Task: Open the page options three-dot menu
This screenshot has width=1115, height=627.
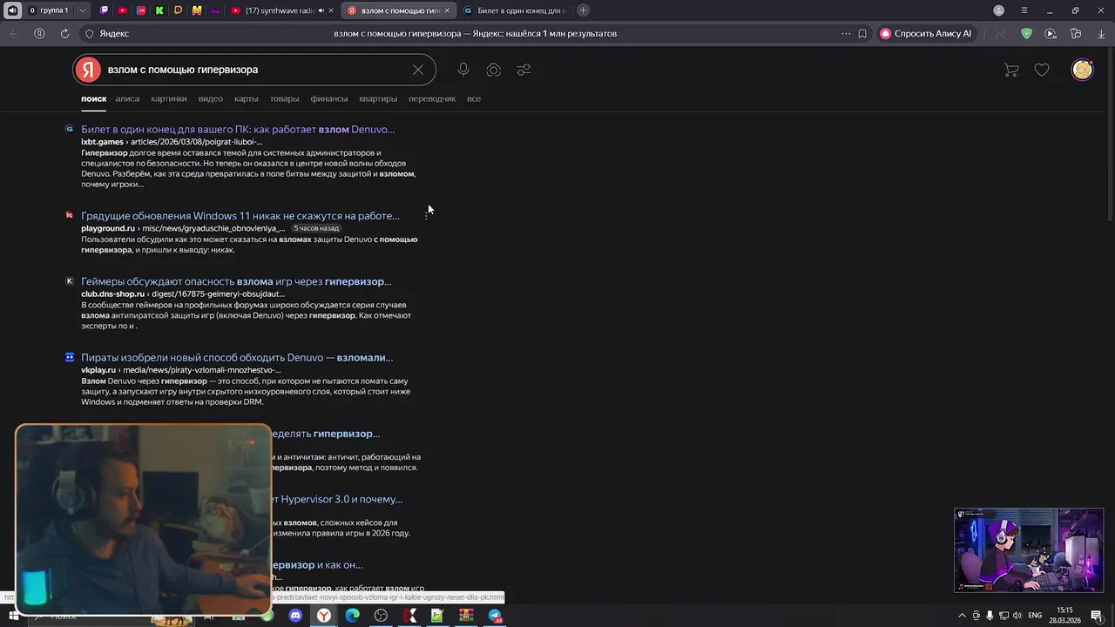Action: click(x=846, y=33)
